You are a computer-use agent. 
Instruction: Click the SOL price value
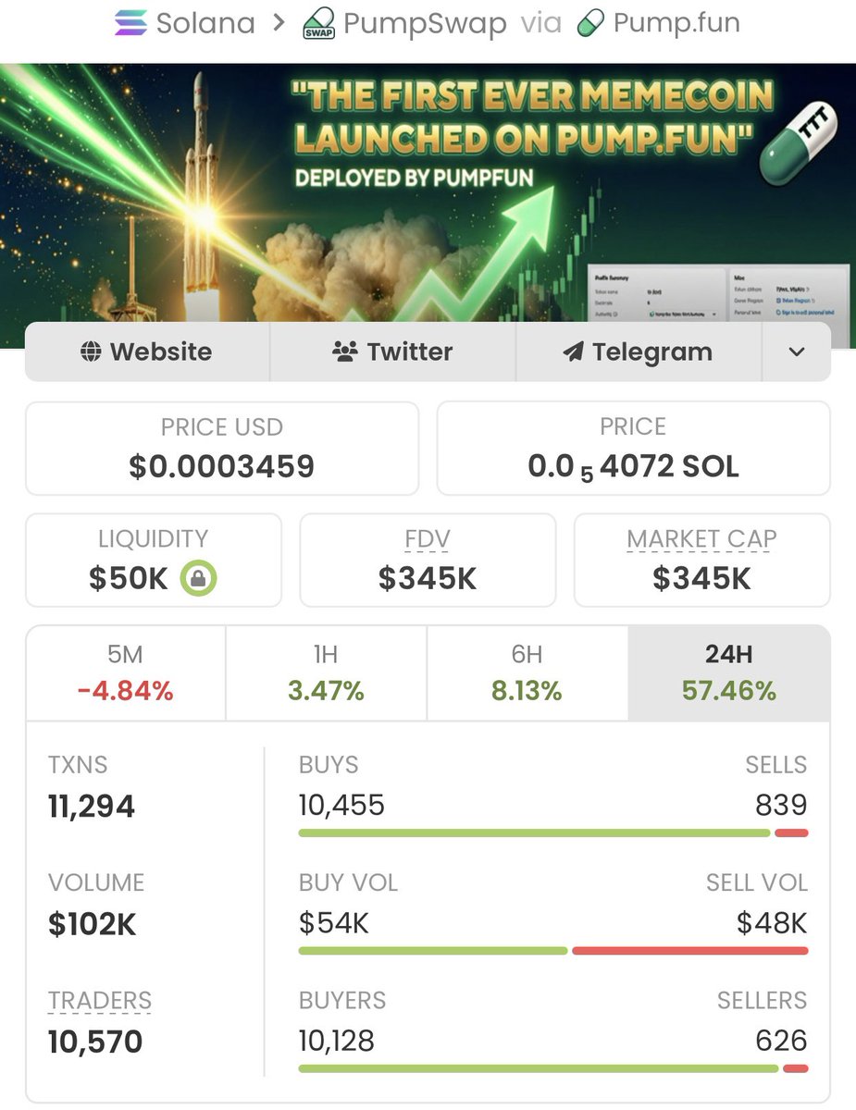(634, 467)
